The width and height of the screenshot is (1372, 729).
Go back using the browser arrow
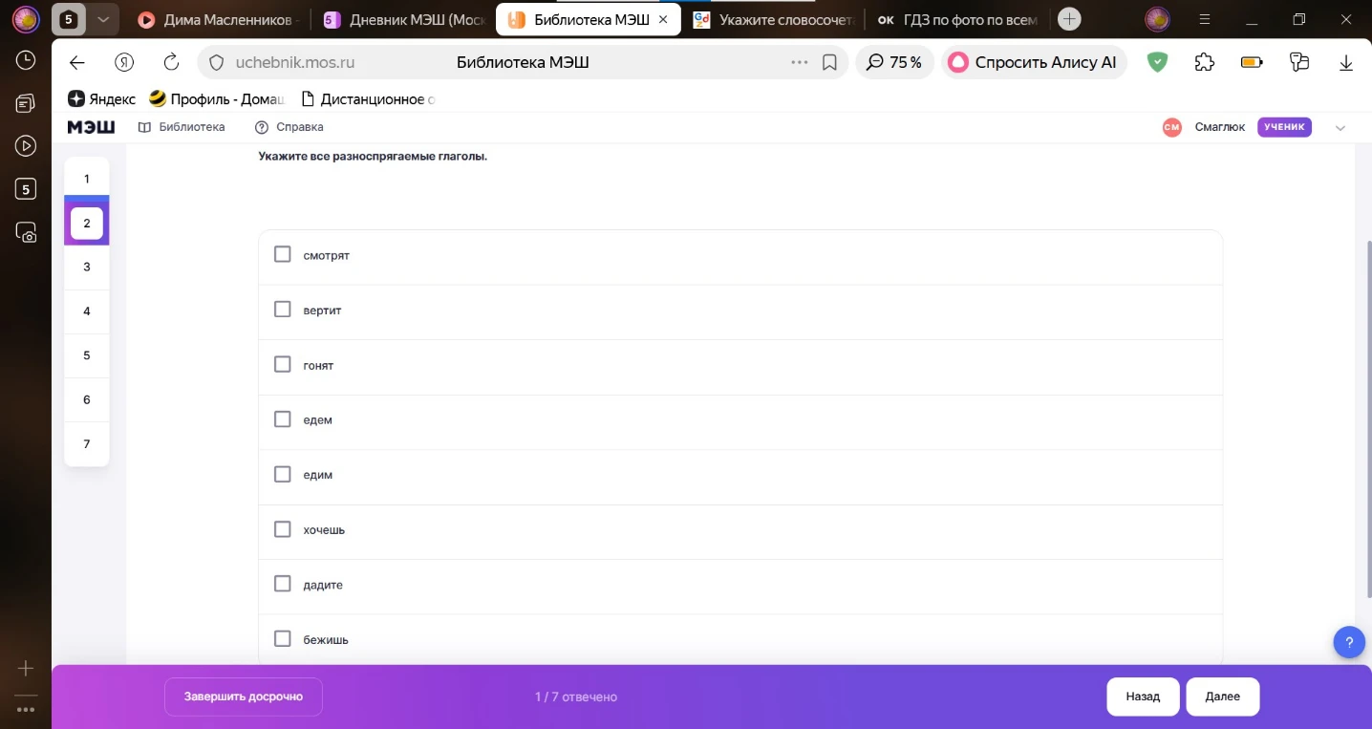click(77, 62)
